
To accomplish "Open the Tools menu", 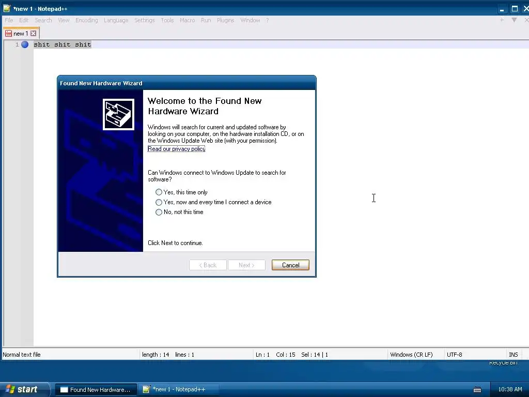I will click(x=167, y=20).
